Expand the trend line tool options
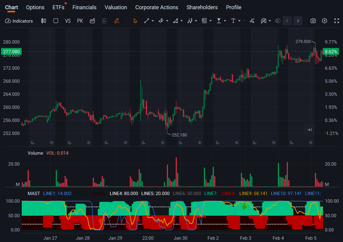The image size is (343, 242). point(153,21)
